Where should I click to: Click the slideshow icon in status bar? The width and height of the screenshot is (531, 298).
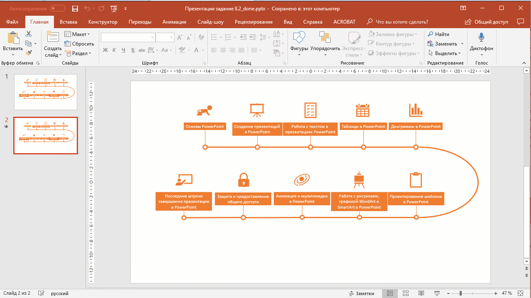coord(437,293)
